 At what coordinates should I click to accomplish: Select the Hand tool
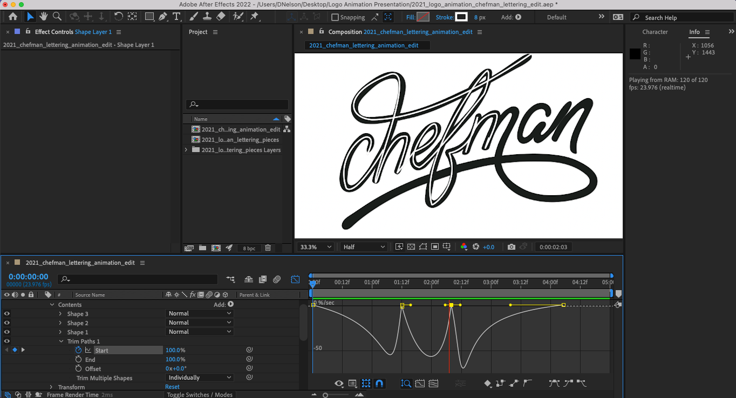(x=44, y=17)
